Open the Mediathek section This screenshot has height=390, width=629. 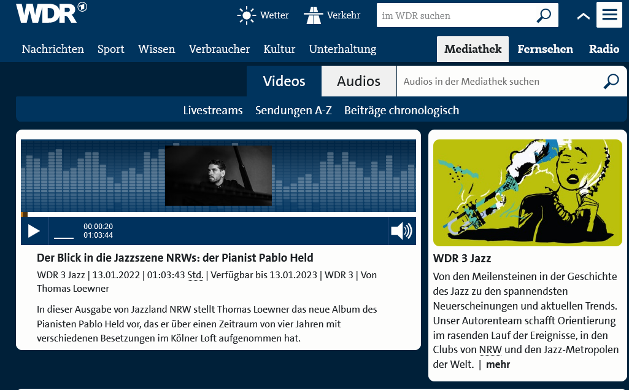[473, 49]
